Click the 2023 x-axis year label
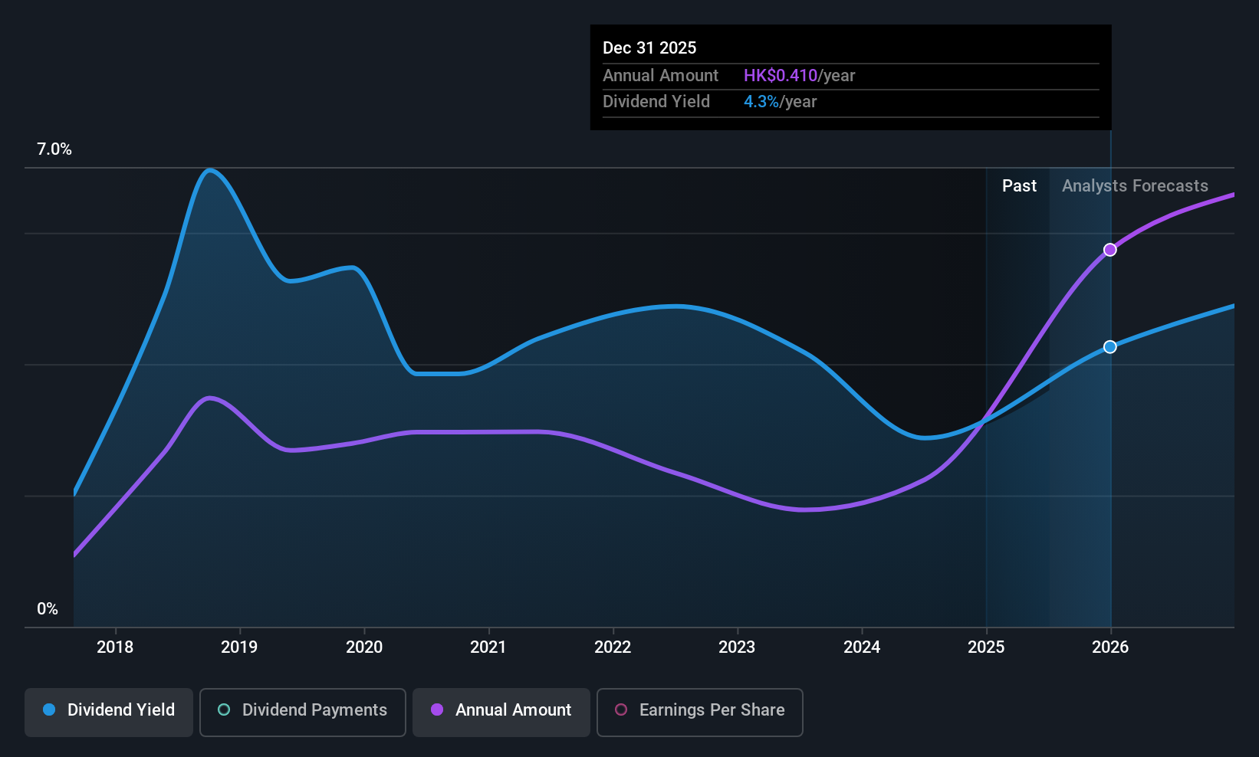 pos(737,647)
